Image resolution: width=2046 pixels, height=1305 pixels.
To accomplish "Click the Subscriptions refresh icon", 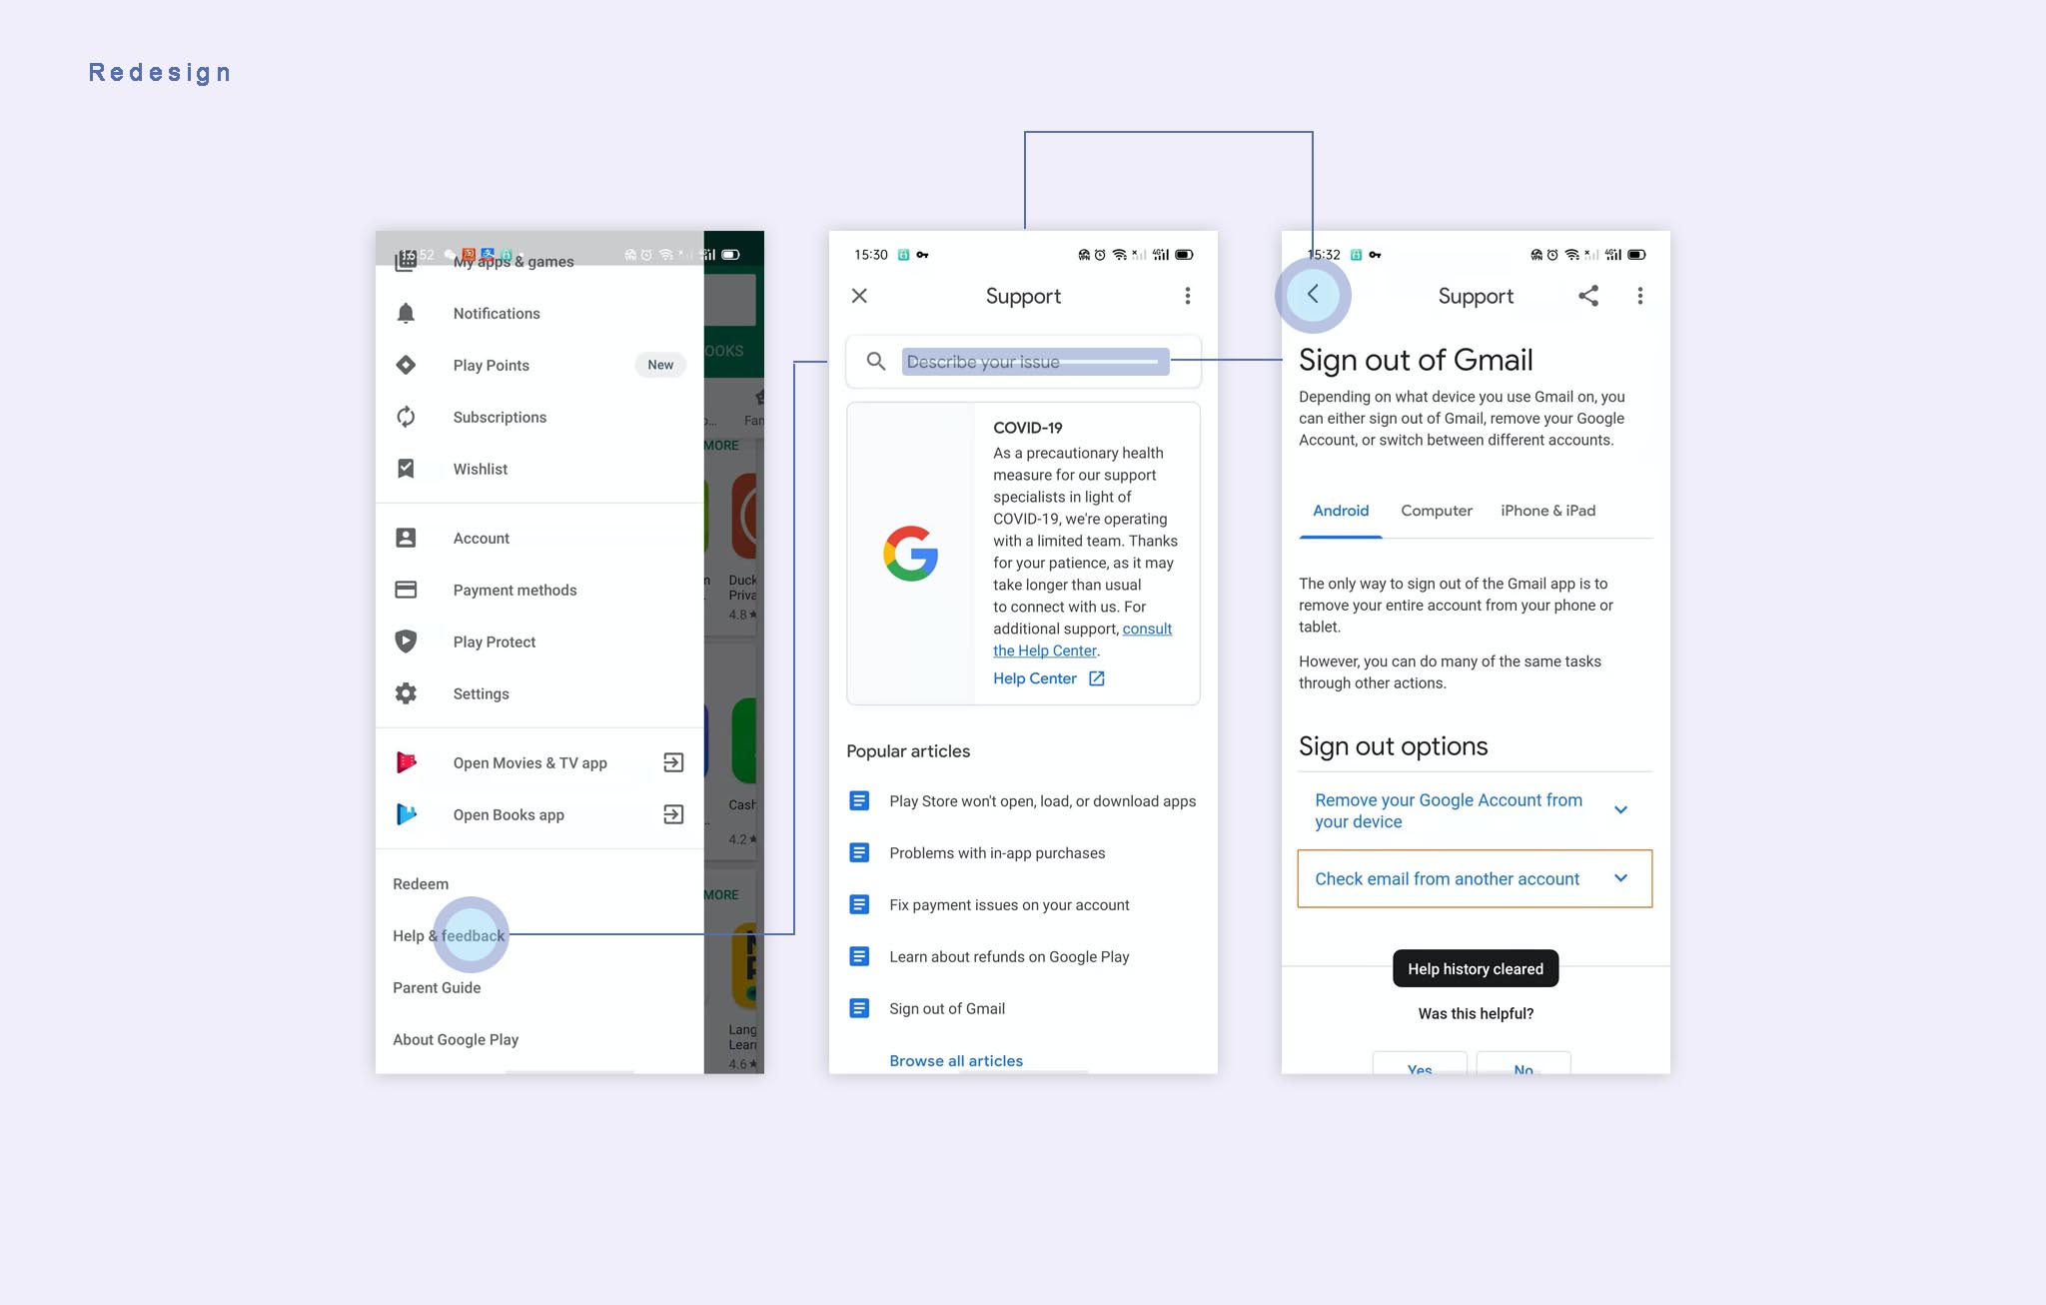I will (x=408, y=416).
